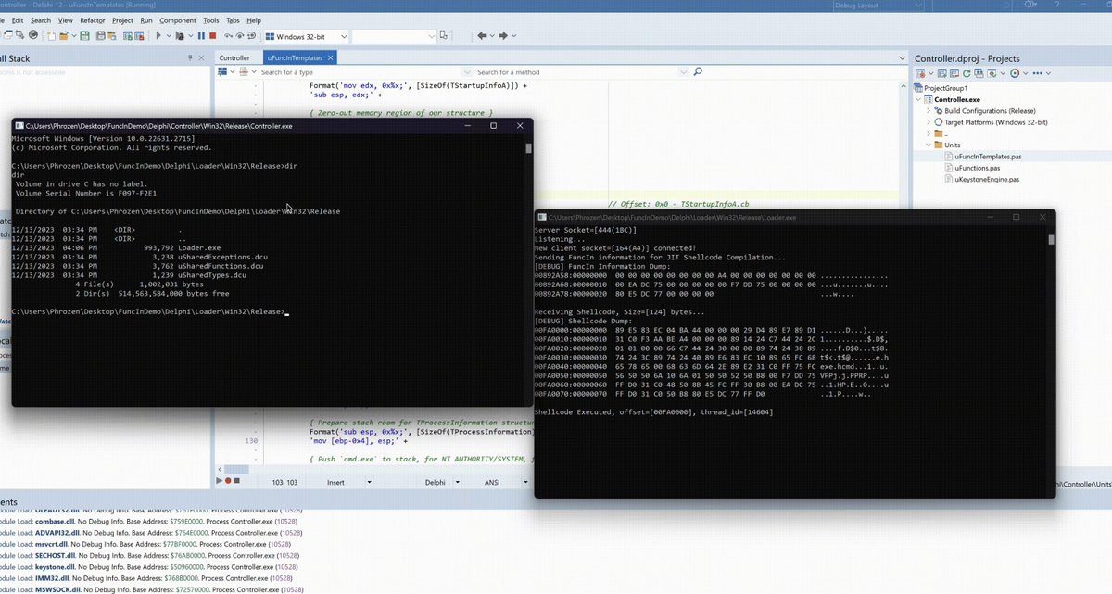Image resolution: width=1112 pixels, height=594 pixels.
Task: Click the Save All icon
Action: (x=99, y=36)
